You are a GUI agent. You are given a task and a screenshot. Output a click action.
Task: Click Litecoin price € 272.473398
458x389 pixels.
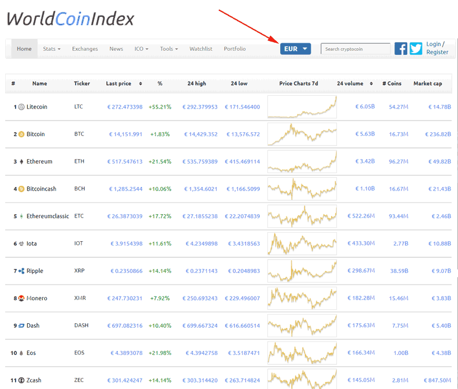coord(125,107)
